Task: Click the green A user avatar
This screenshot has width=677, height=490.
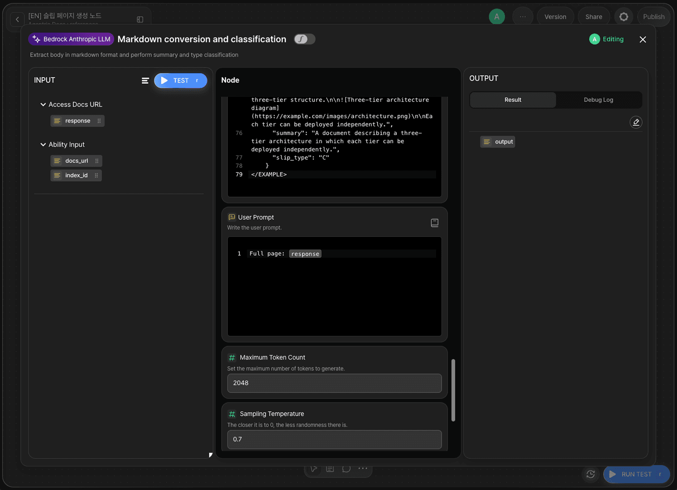Action: [497, 17]
